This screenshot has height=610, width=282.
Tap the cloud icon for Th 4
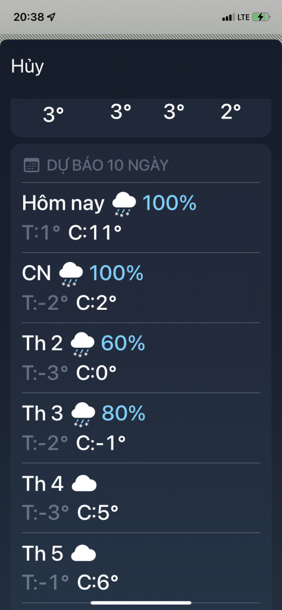pos(84,484)
